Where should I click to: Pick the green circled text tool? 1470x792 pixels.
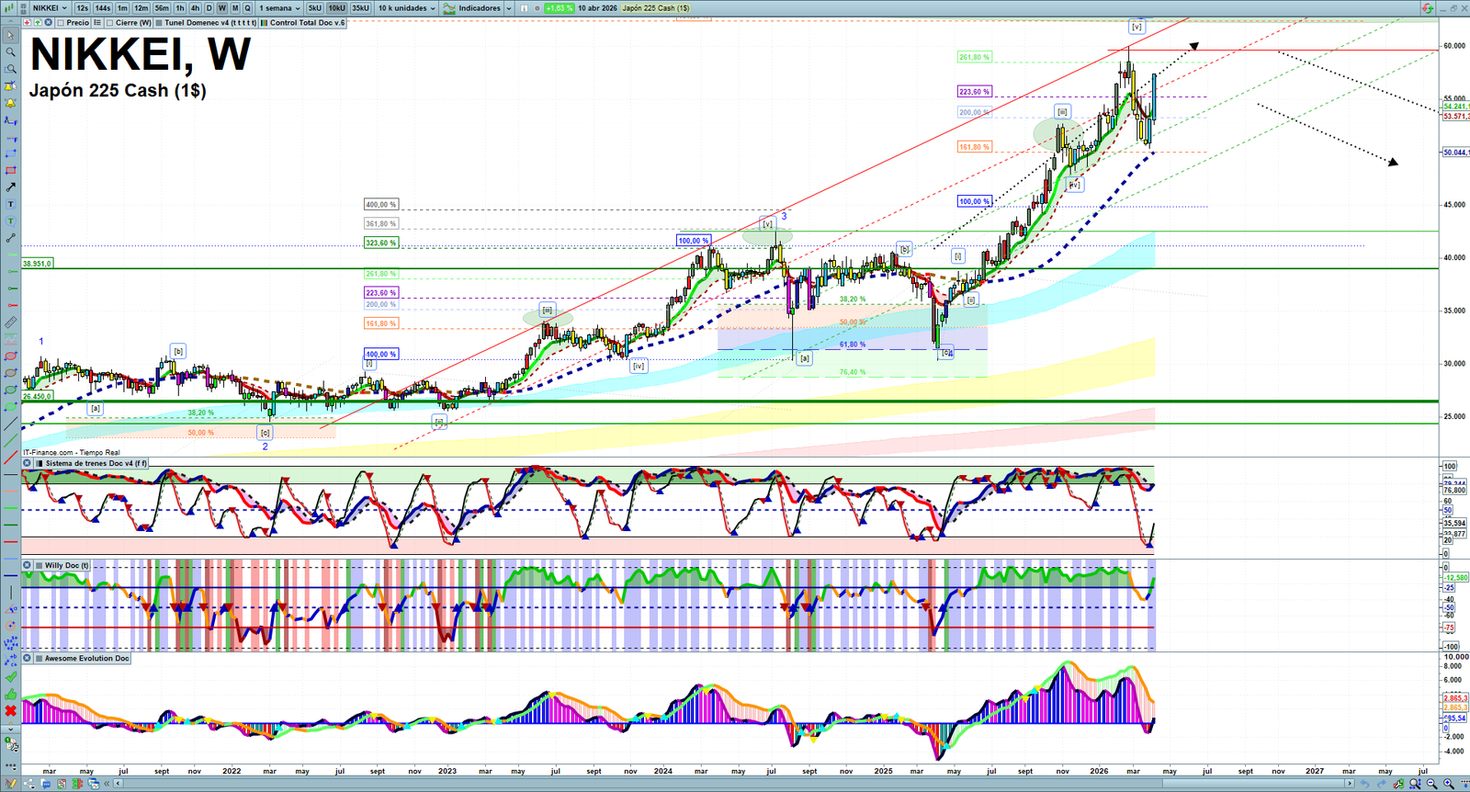point(10,221)
